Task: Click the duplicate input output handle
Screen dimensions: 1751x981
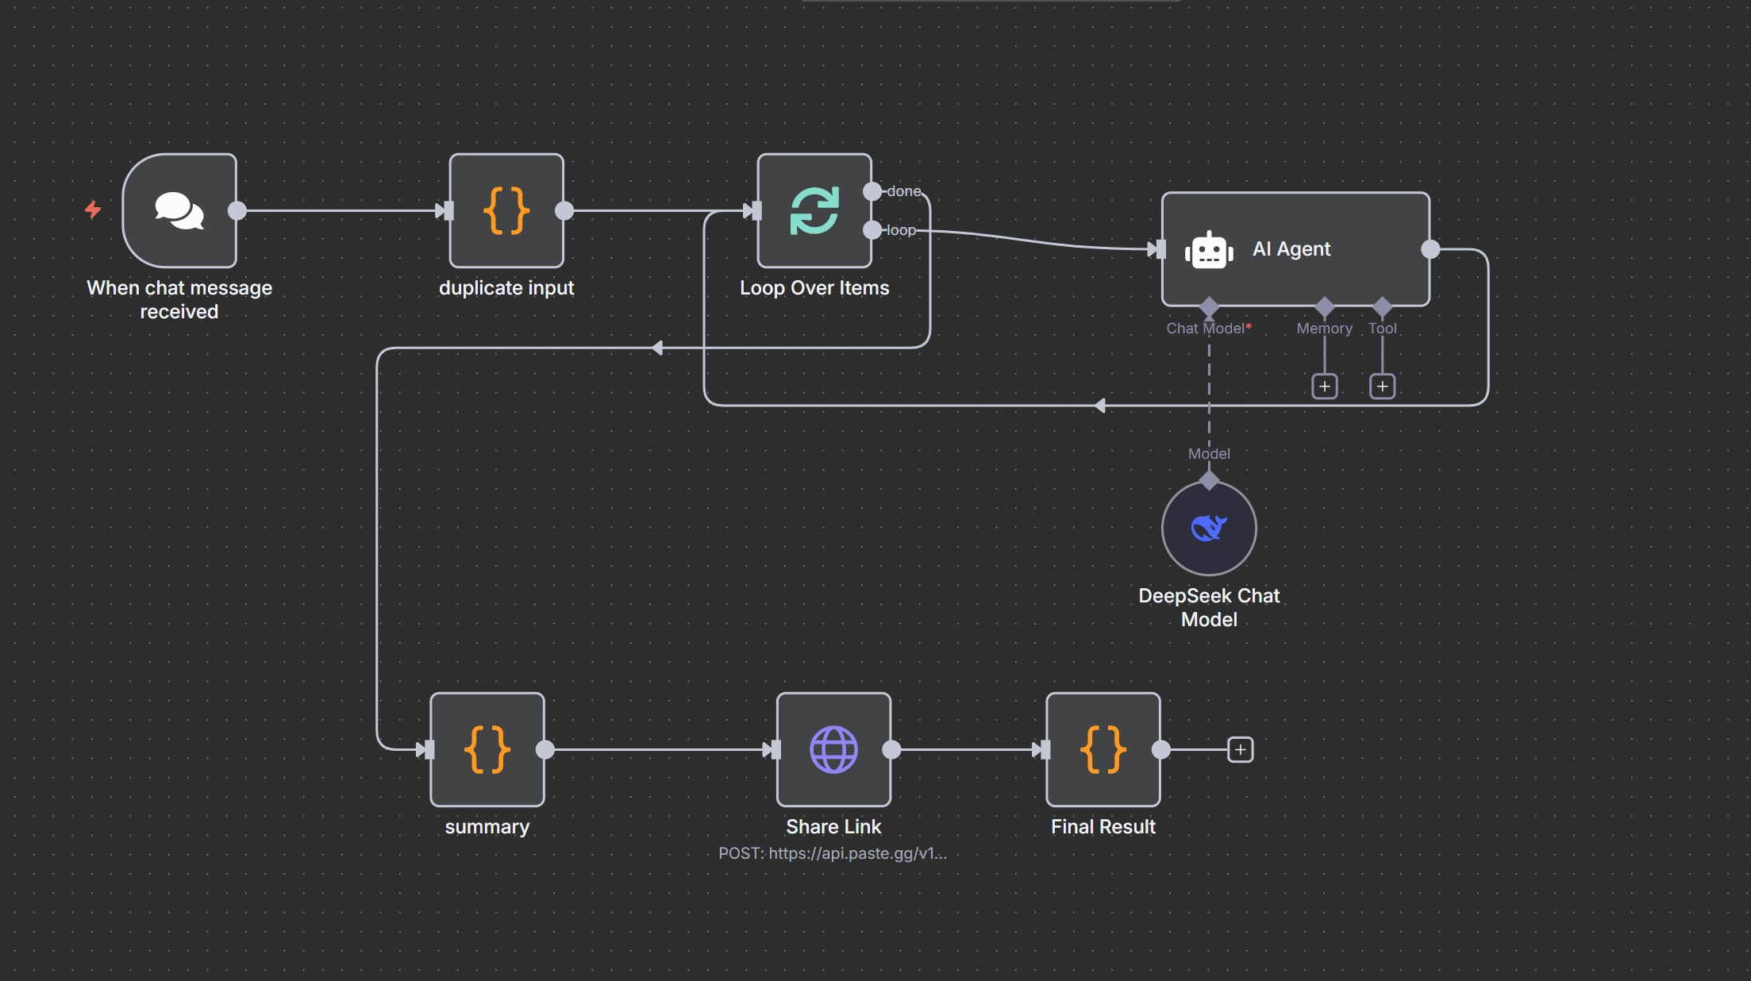Action: point(564,210)
